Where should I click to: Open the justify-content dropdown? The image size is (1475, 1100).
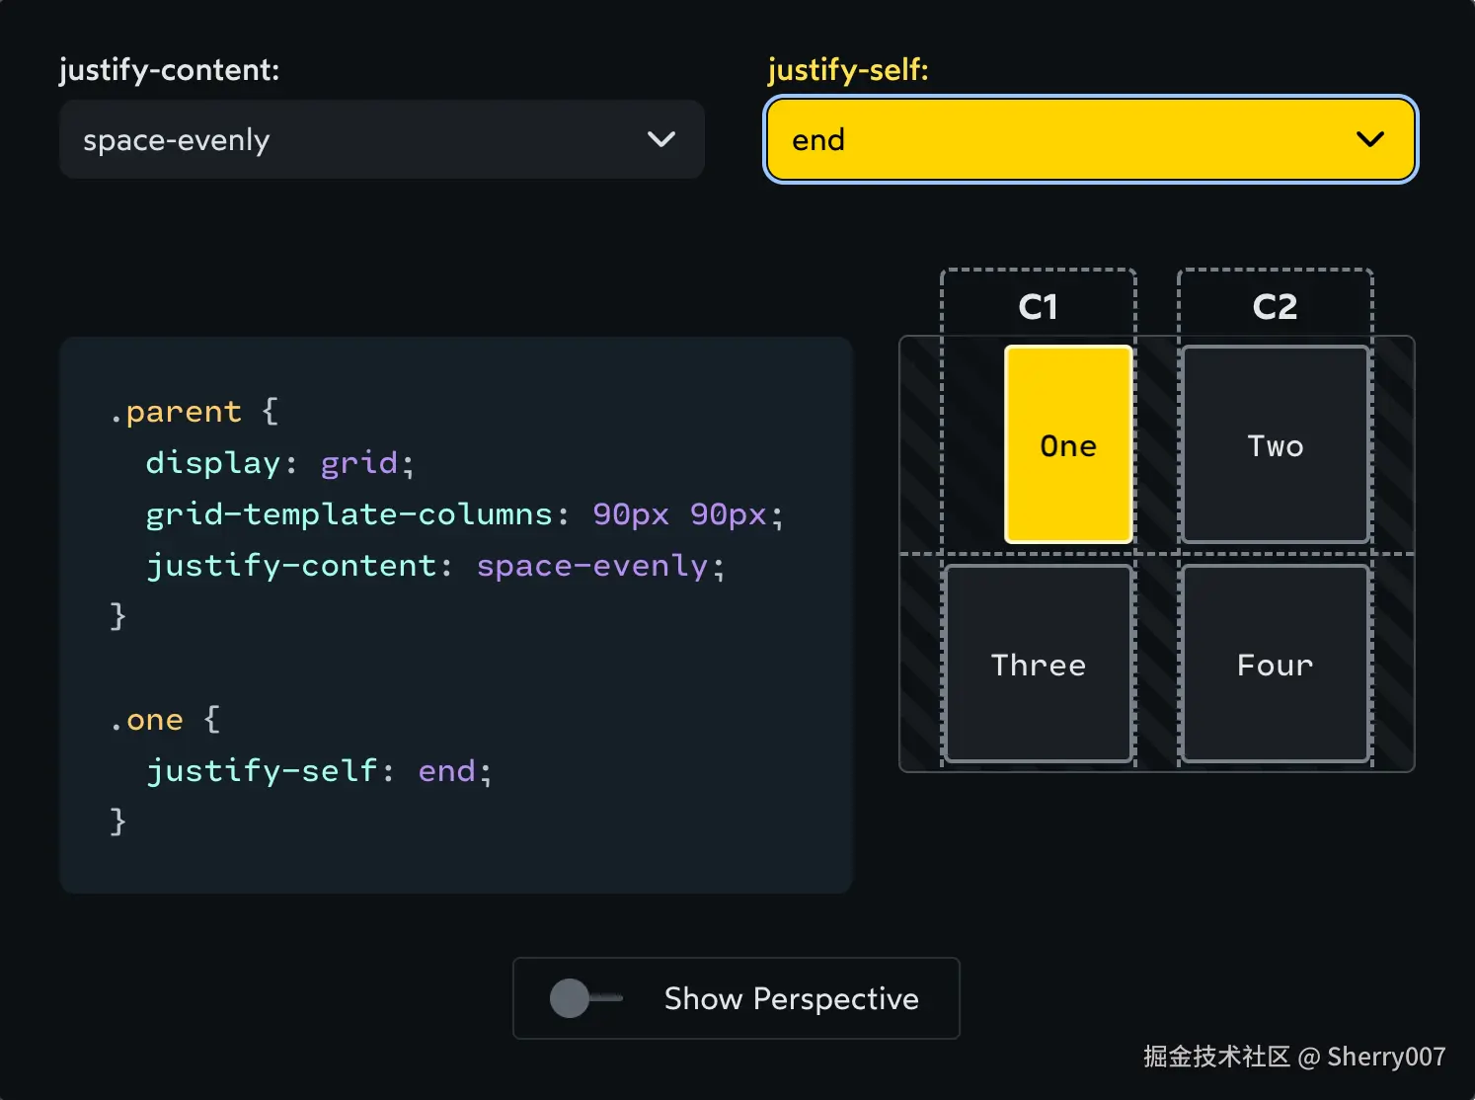pyautogui.click(x=381, y=139)
